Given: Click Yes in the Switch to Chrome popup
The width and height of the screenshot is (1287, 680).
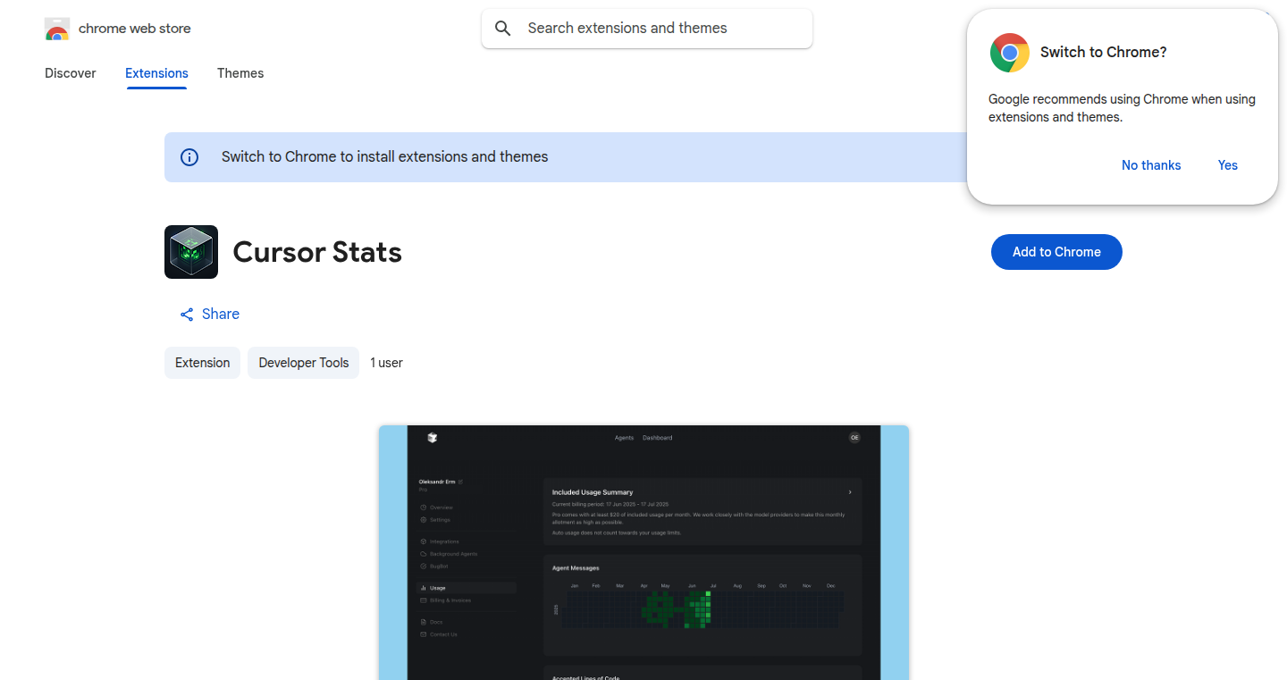Looking at the screenshot, I should [x=1228, y=165].
